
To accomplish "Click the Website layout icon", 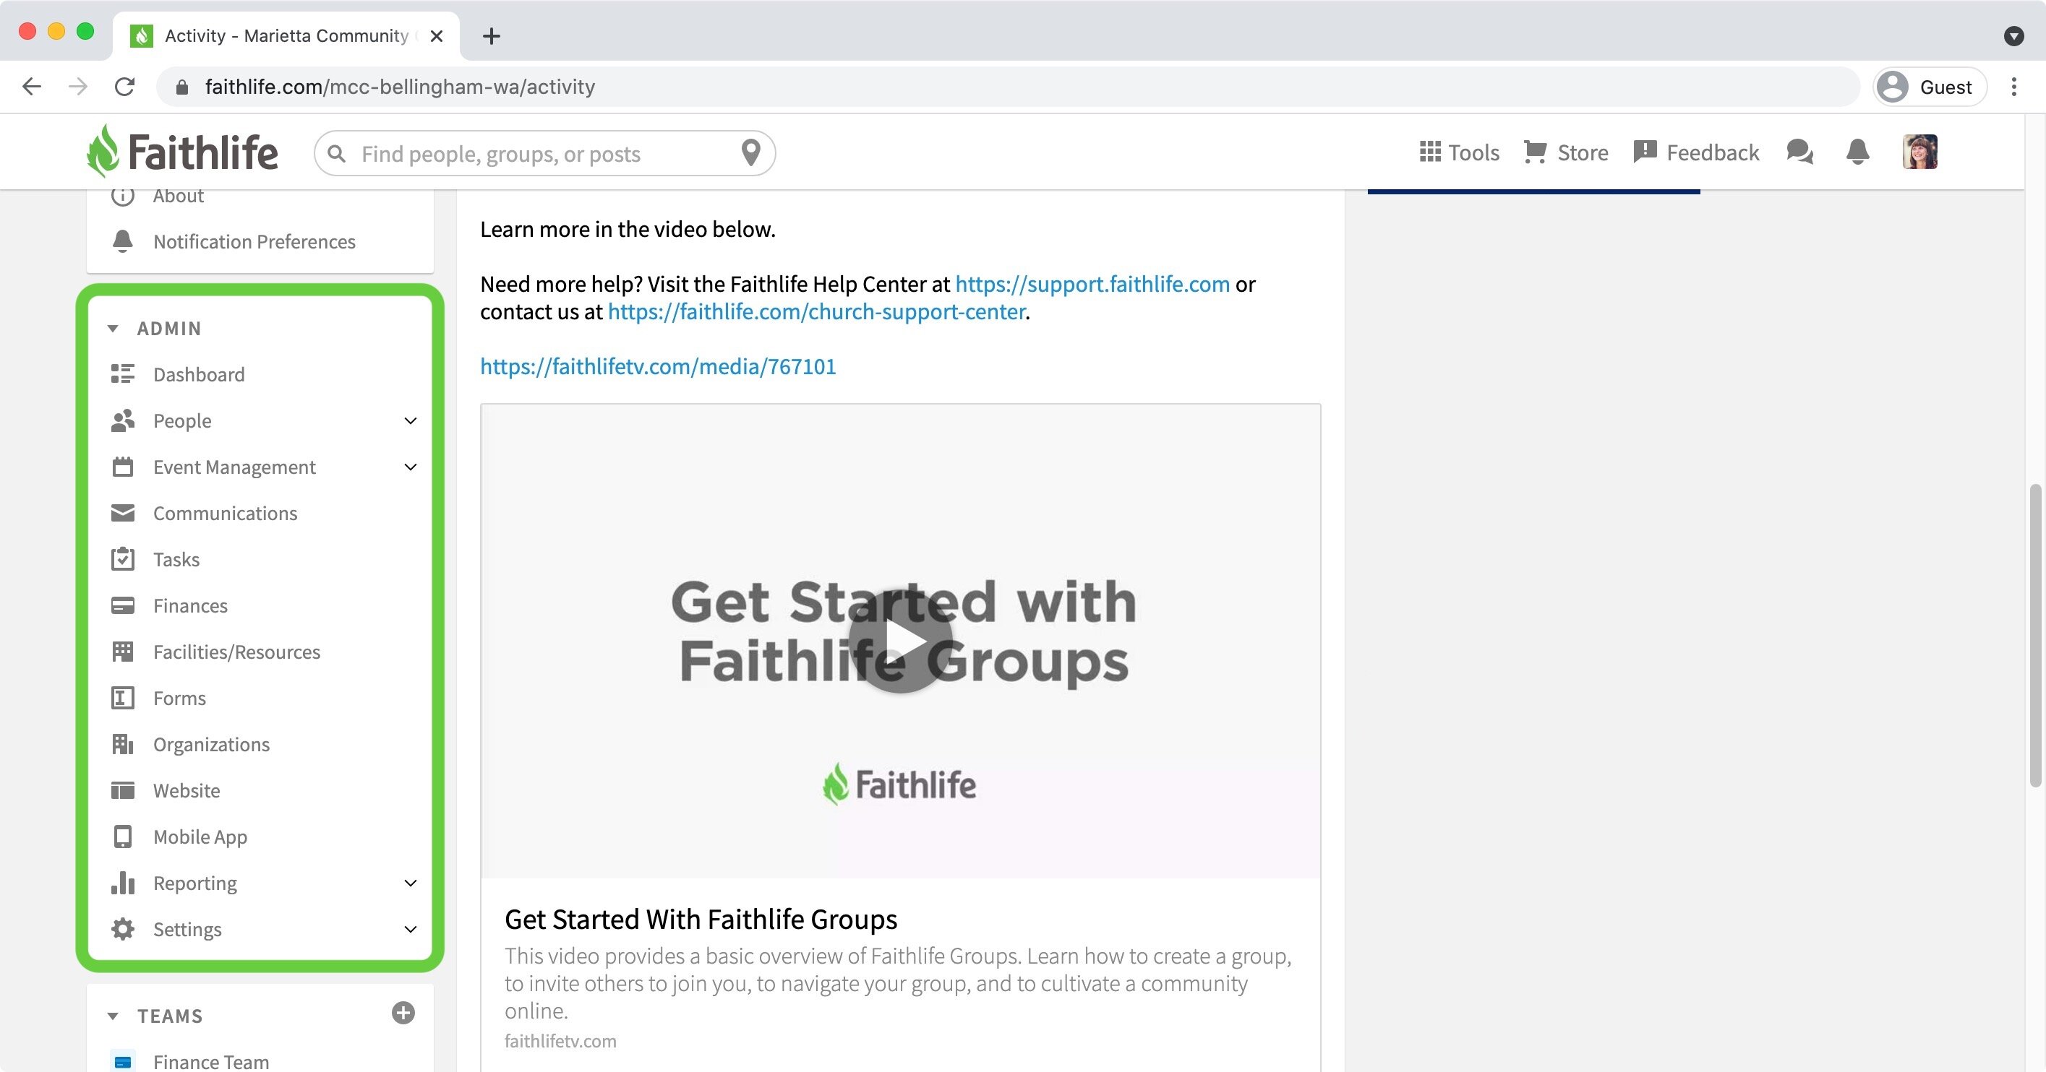I will [122, 790].
